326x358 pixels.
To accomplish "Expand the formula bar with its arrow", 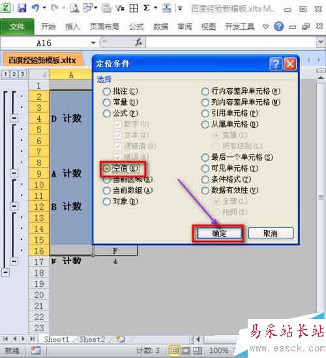I will click(321, 42).
